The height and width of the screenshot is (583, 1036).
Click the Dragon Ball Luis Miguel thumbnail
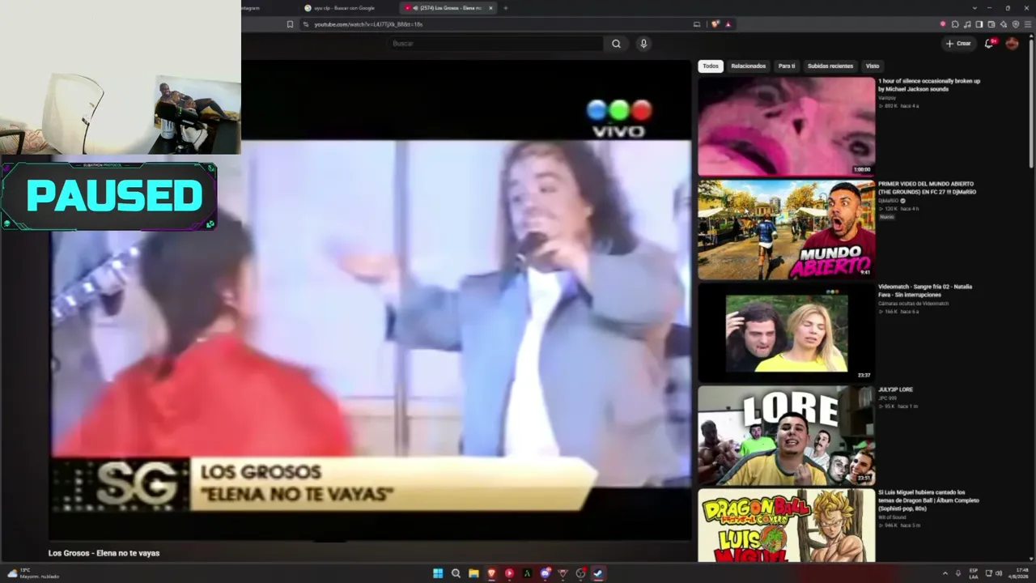coord(787,525)
